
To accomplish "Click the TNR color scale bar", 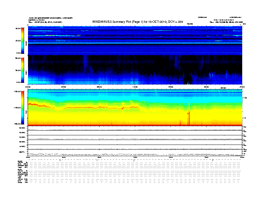I will [x=22, y=108].
